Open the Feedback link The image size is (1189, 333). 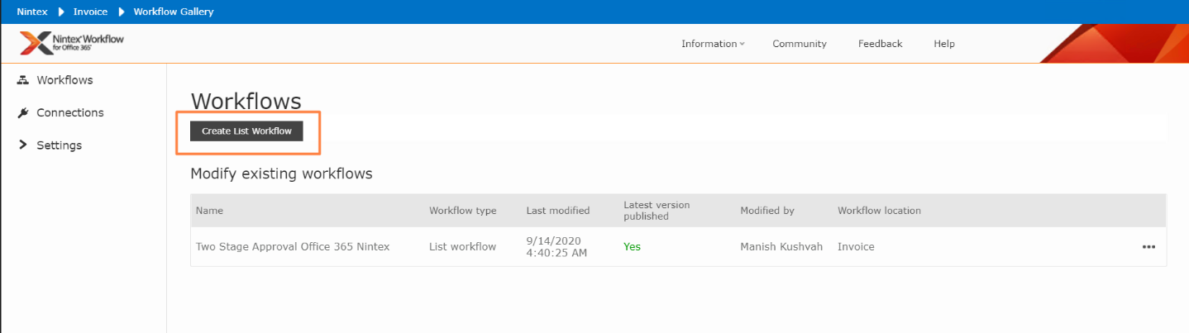880,44
